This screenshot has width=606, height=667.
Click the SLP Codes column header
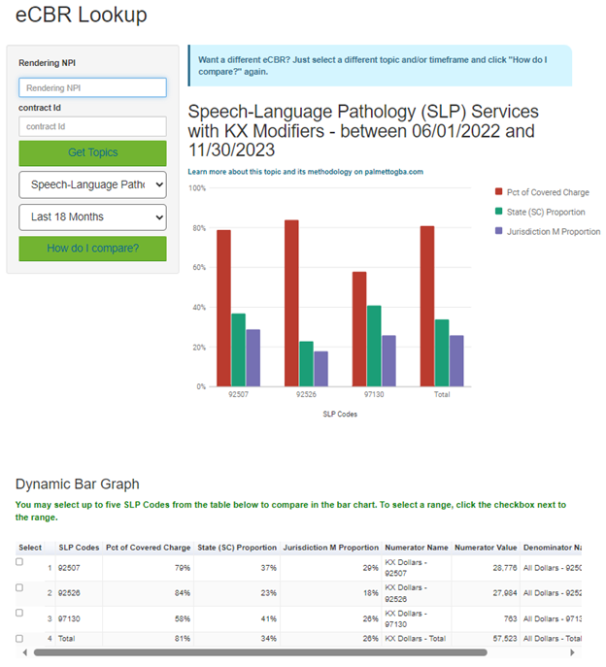pyautogui.click(x=79, y=548)
